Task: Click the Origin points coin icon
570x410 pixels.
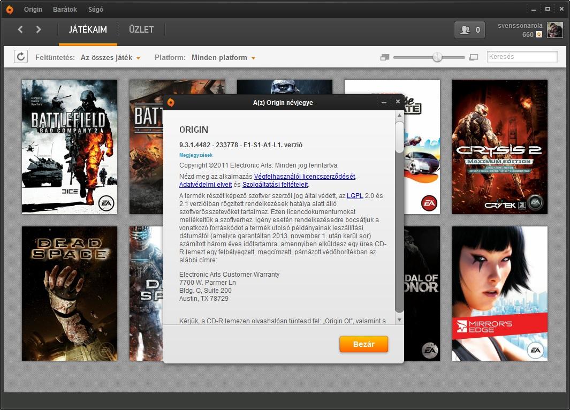Action: pyautogui.click(x=539, y=35)
